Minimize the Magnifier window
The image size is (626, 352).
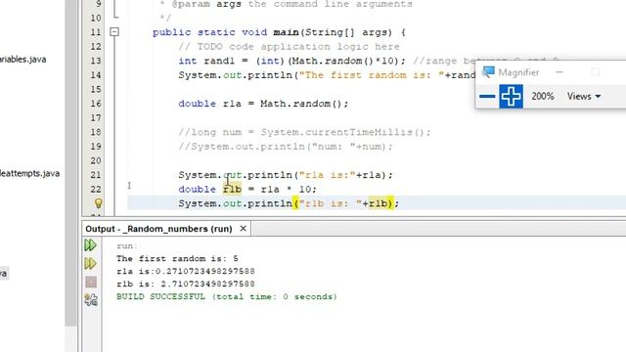[x=559, y=72]
